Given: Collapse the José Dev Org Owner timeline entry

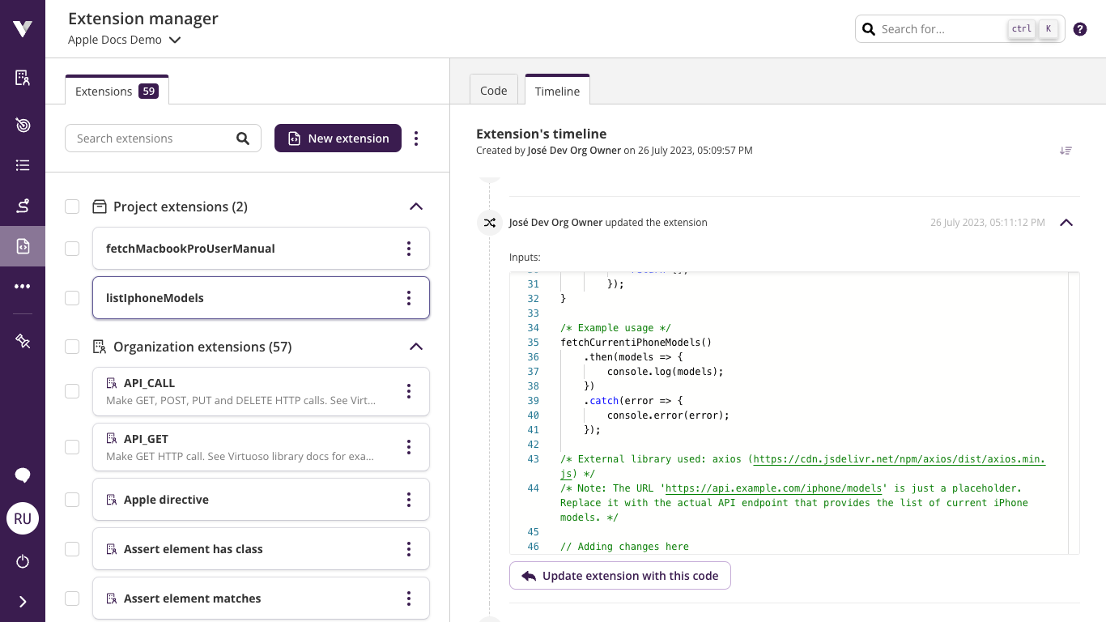Looking at the screenshot, I should [x=1066, y=222].
